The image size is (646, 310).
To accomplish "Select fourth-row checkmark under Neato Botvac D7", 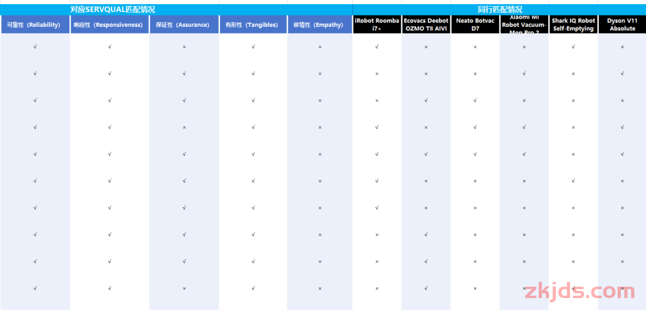I will click(475, 127).
